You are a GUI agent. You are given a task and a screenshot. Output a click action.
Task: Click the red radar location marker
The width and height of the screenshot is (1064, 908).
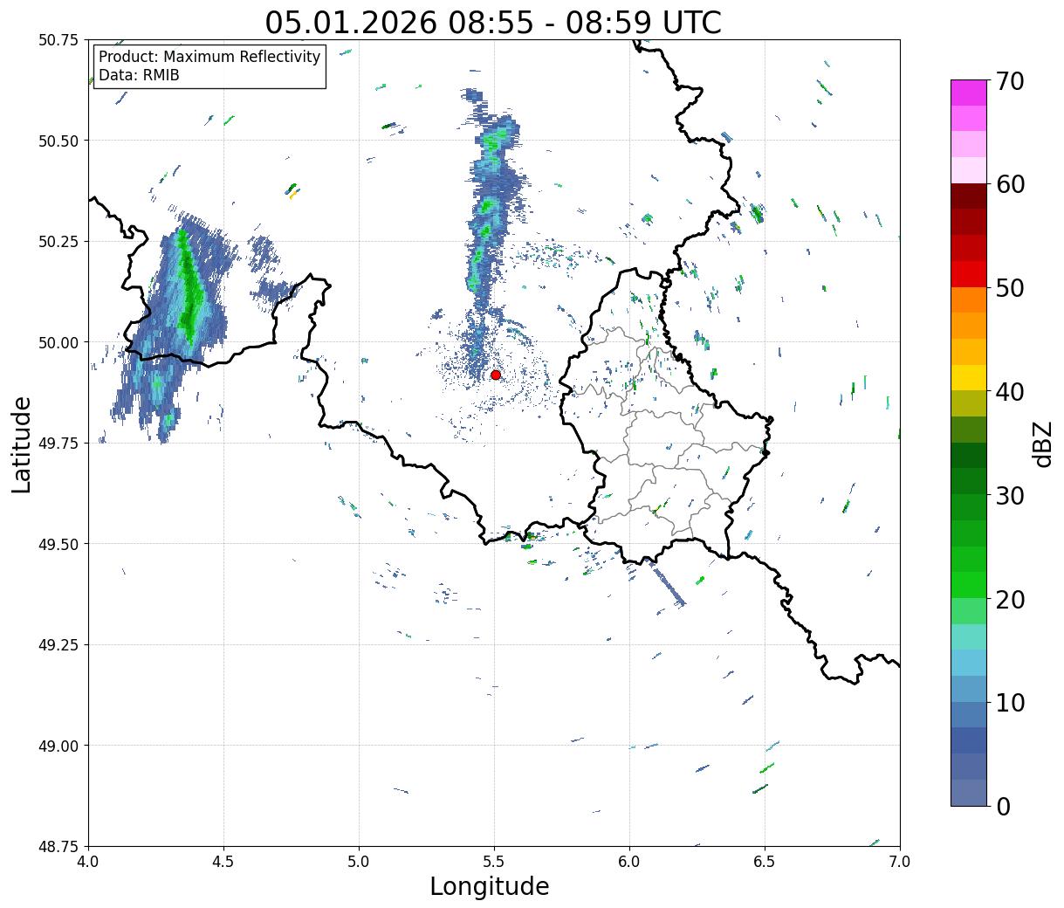496,375
